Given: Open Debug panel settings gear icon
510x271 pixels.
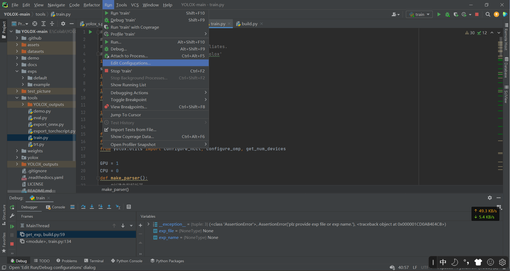Looking at the screenshot, I should [x=490, y=198].
